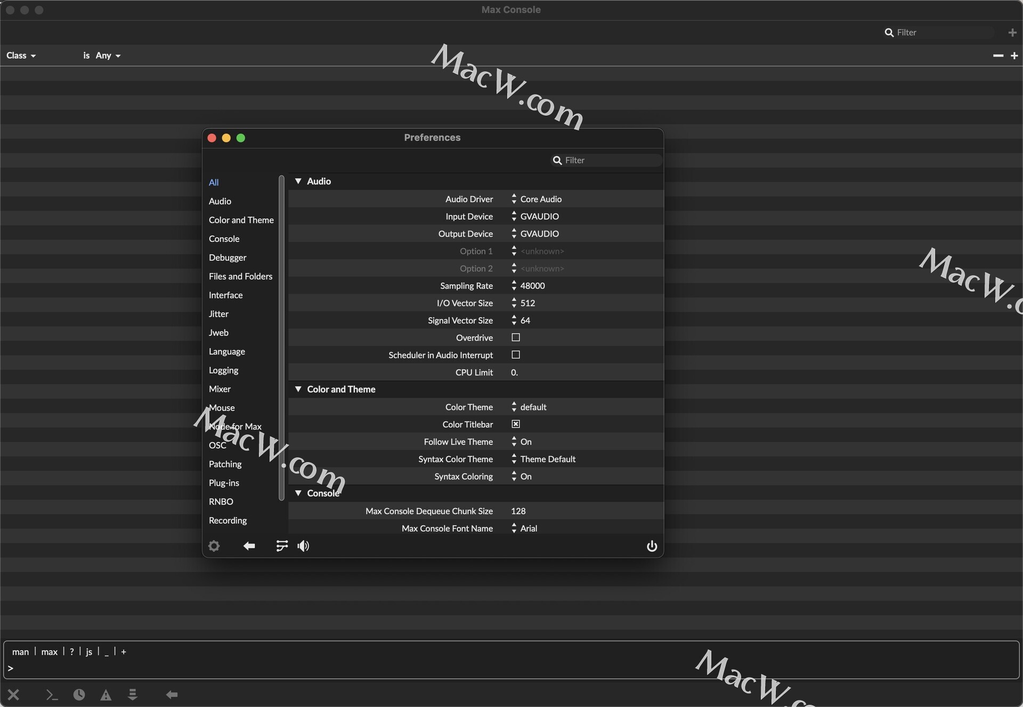1023x707 pixels.
Task: Click the speaker icon in Preferences footer
Action: (303, 546)
